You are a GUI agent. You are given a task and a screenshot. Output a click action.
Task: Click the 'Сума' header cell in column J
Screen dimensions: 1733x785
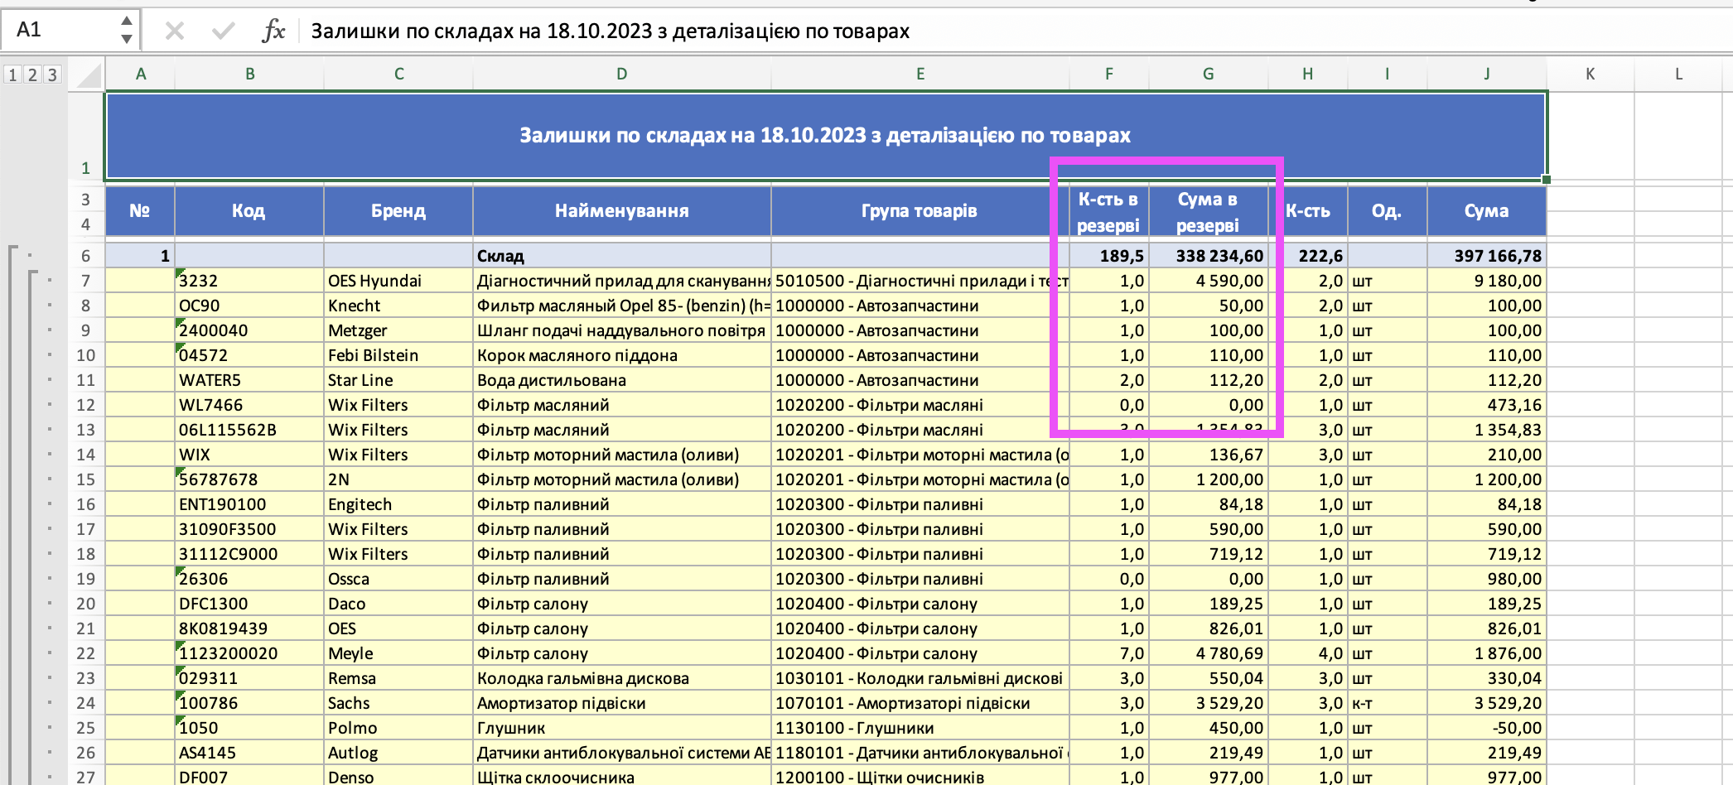click(1487, 211)
